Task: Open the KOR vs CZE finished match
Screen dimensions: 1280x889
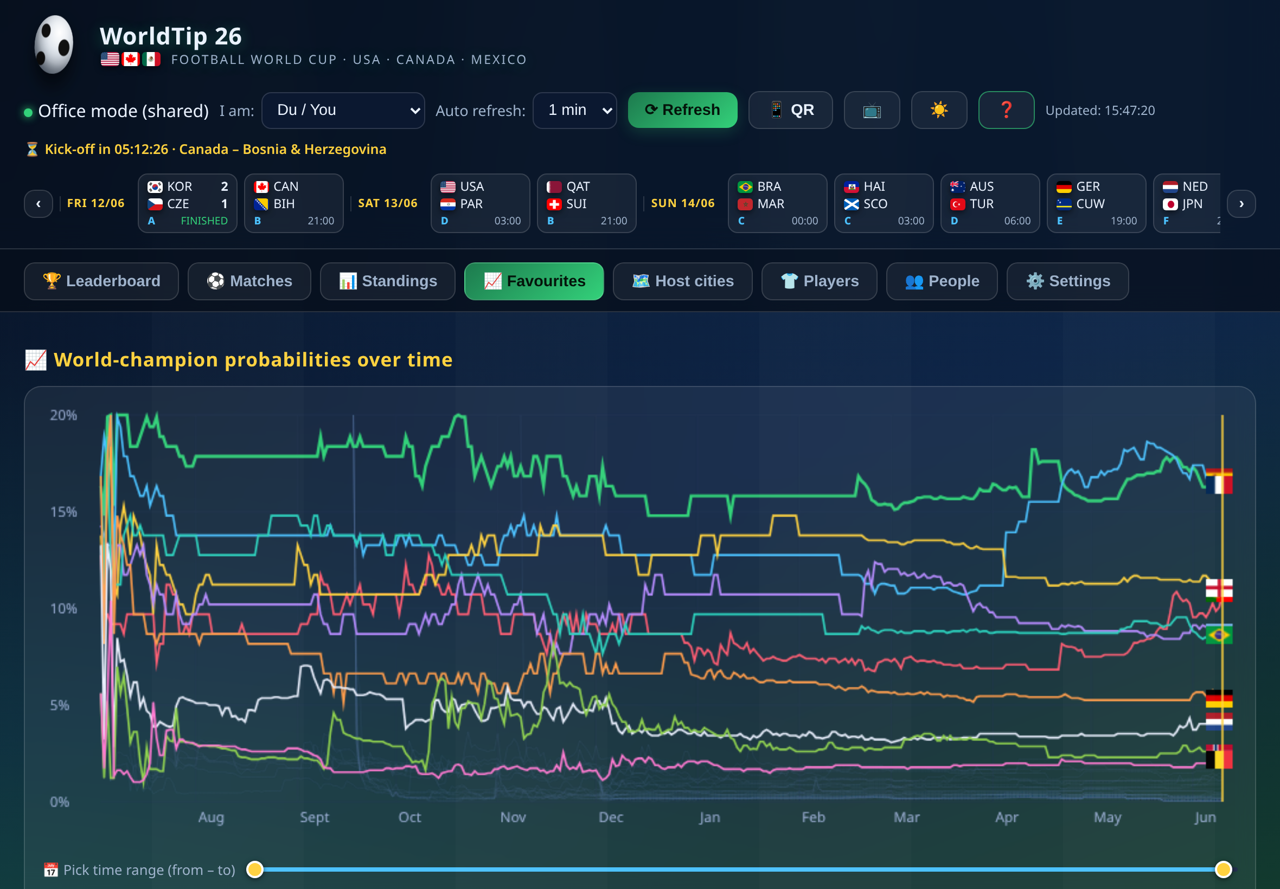Action: click(x=187, y=203)
